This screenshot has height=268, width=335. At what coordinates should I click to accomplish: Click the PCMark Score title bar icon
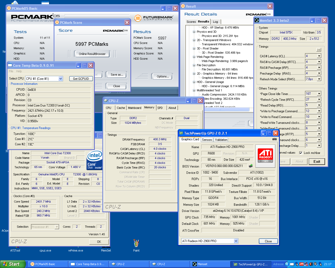tap(57, 22)
